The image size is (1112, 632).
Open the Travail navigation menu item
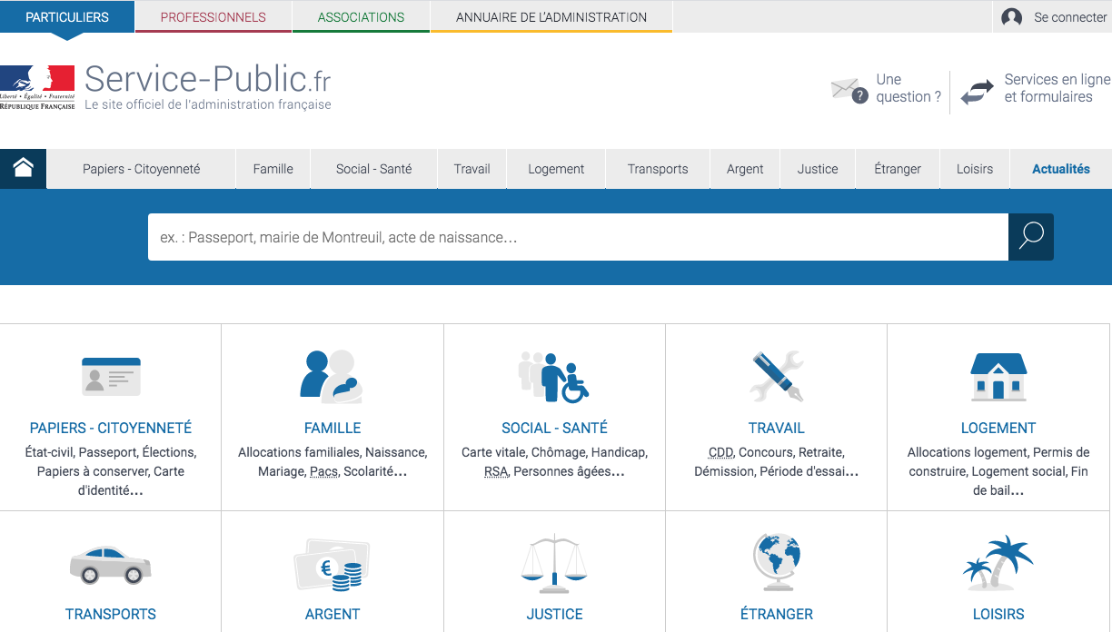click(472, 169)
